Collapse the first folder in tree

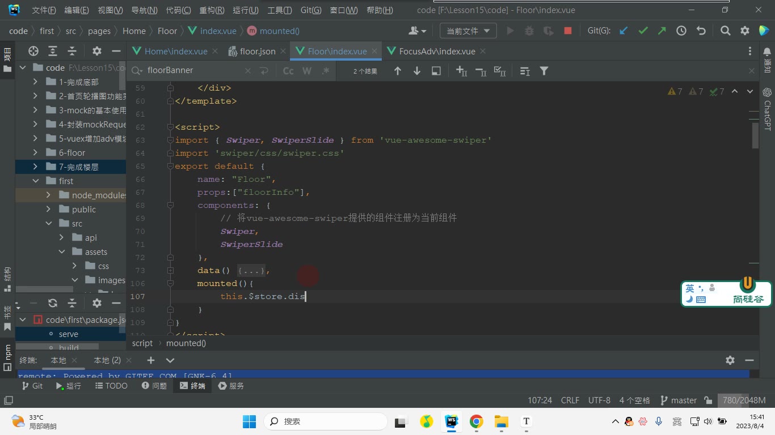[x=35, y=181]
